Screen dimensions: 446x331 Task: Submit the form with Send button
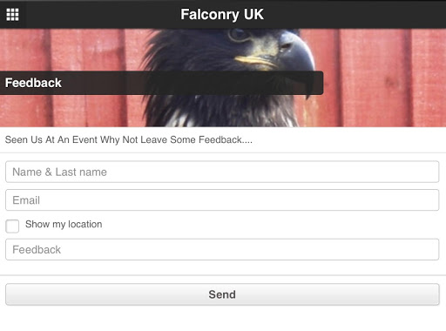(x=222, y=294)
